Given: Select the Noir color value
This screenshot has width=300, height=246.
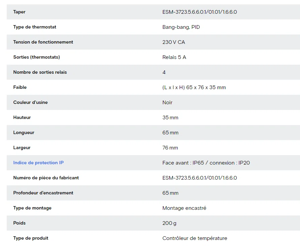Looking at the screenshot, I should coord(167,102).
